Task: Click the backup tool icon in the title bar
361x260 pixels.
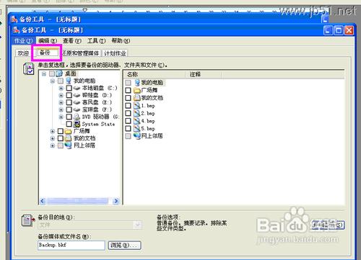Action: (x=17, y=30)
